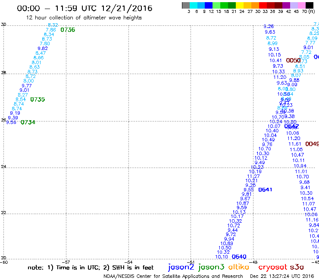Click the date range title '00:00 – 11:59 UTC 12/21/2016'

point(84,8)
